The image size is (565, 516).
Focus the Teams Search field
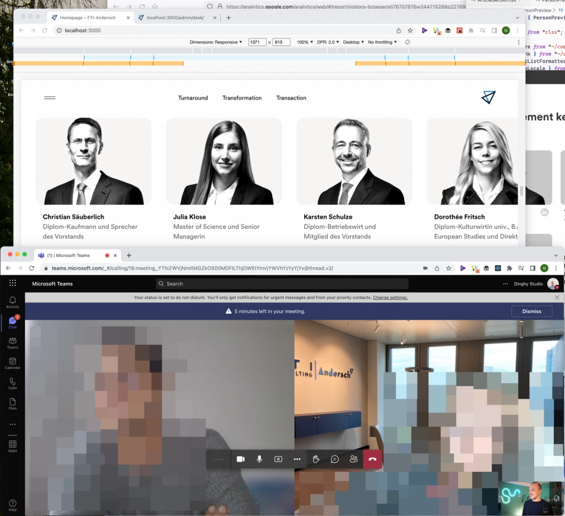282,284
